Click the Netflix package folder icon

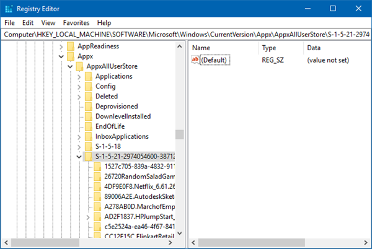99,186
